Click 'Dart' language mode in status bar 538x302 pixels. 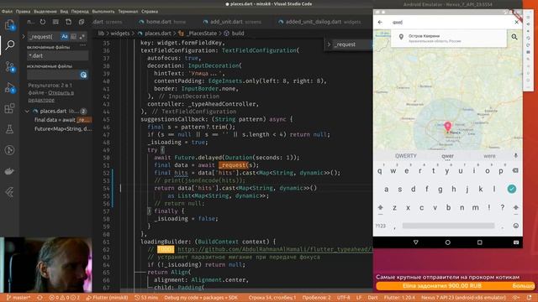[x=372, y=298]
